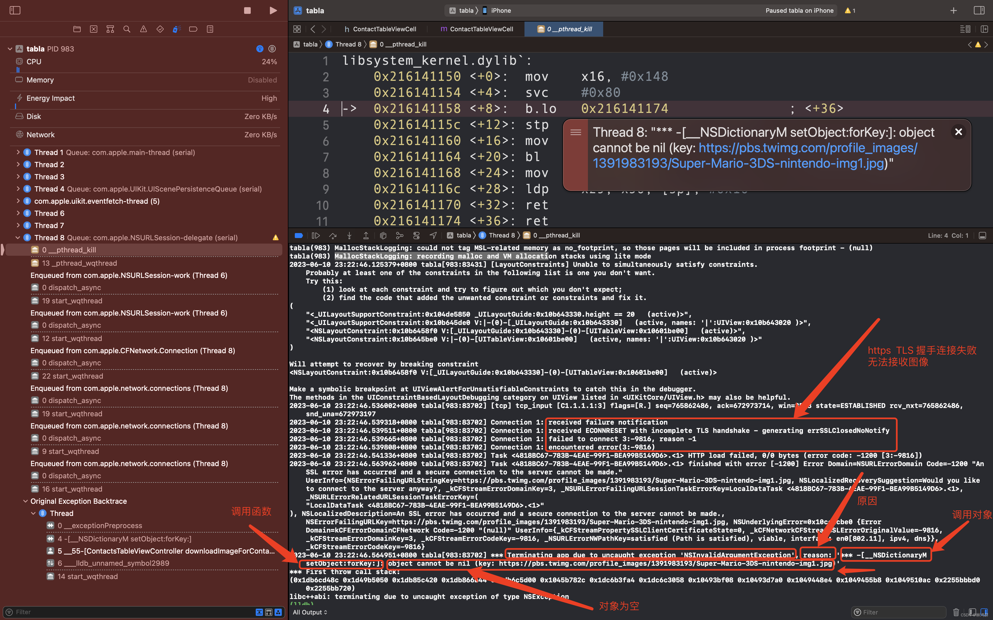993x620 pixels.
Task: Toggle breakpoints activation in debug bar
Action: click(299, 235)
